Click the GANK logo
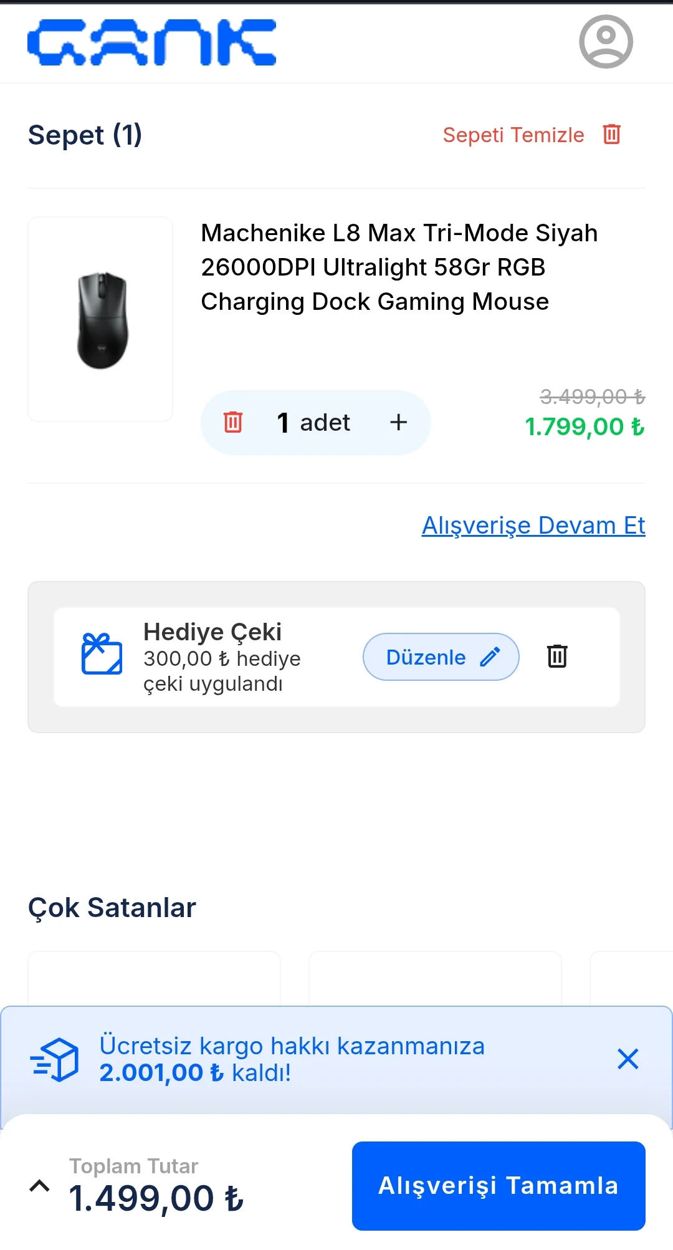 coord(152,42)
